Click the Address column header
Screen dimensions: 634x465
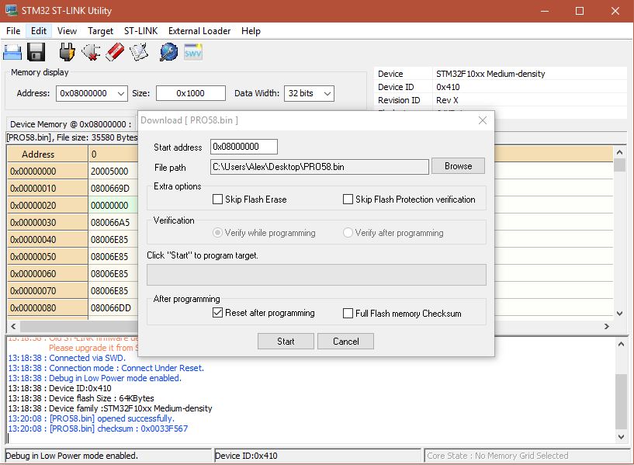click(47, 154)
